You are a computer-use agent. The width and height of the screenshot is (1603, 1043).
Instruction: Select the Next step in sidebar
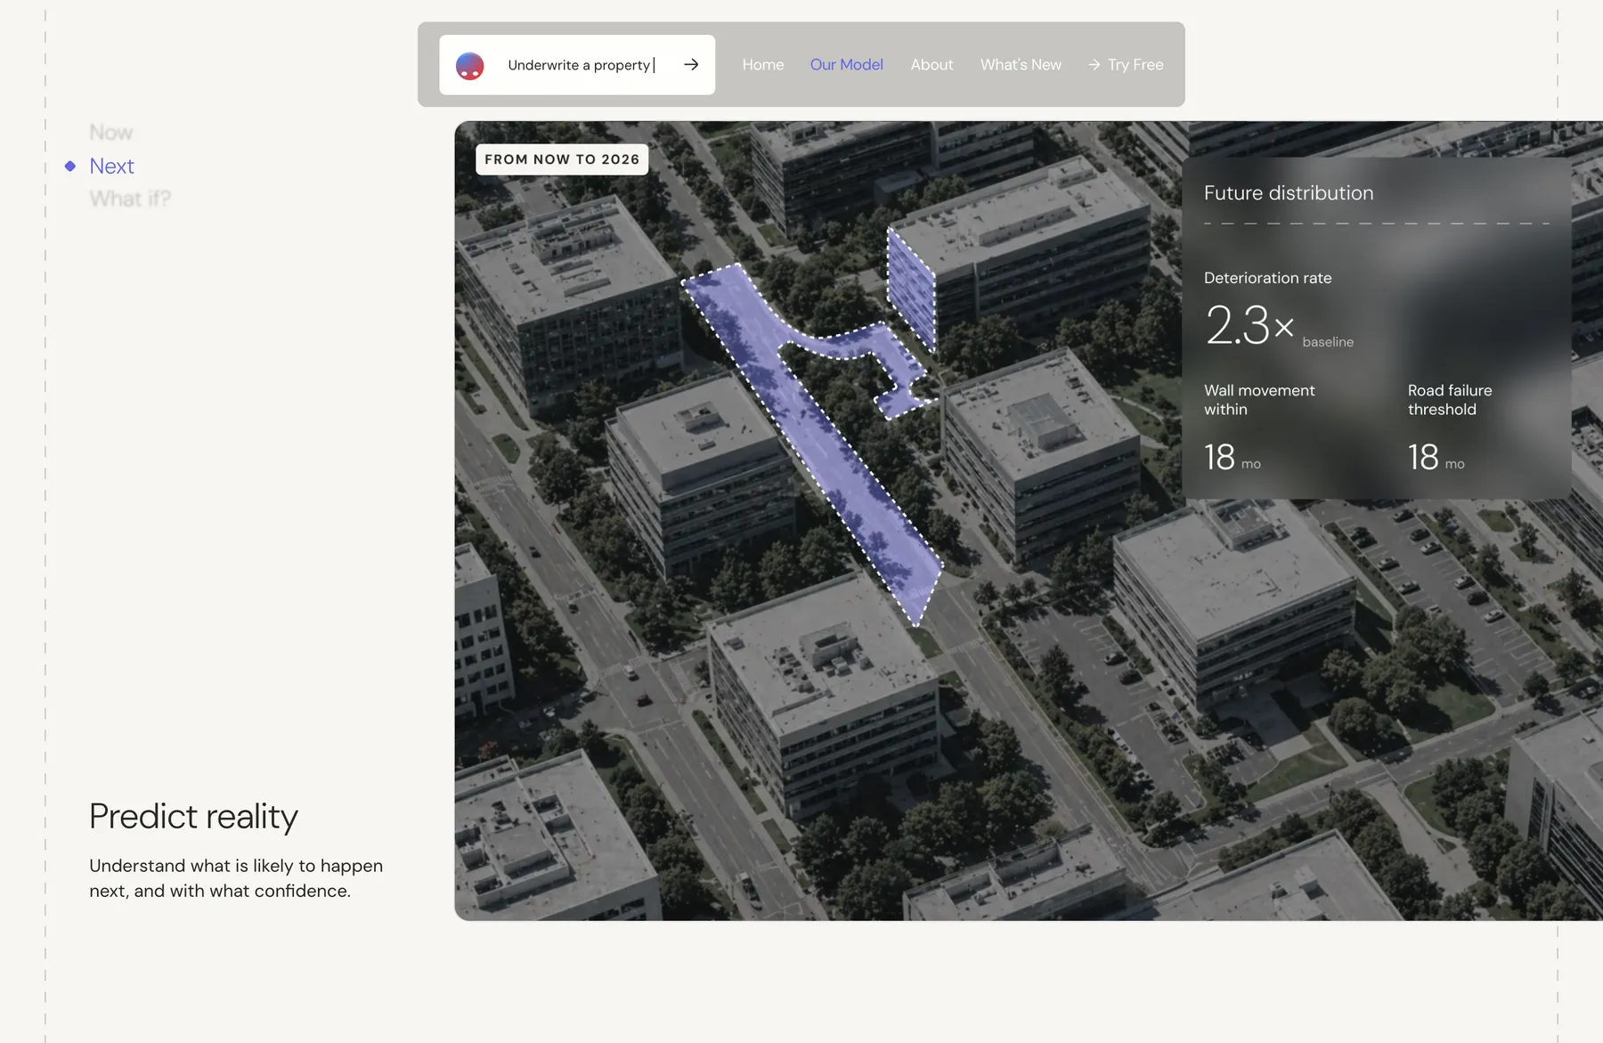pos(111,166)
